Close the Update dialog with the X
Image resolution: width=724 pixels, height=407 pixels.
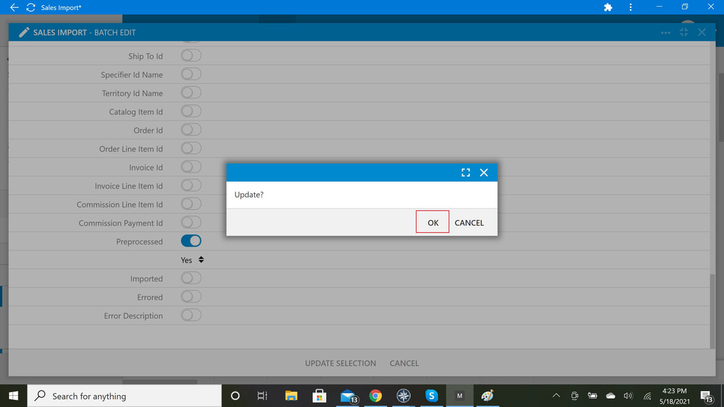pyautogui.click(x=484, y=172)
